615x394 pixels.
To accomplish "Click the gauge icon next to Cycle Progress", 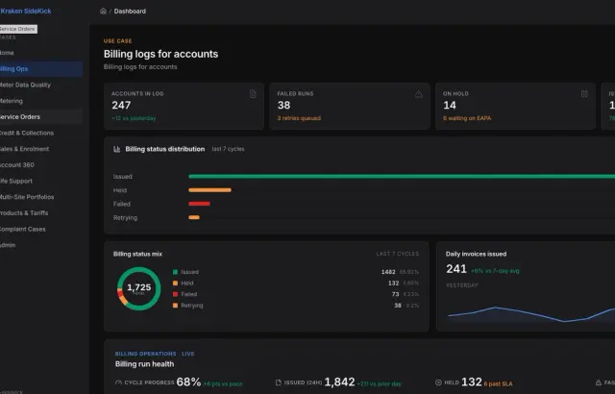I will (118, 382).
